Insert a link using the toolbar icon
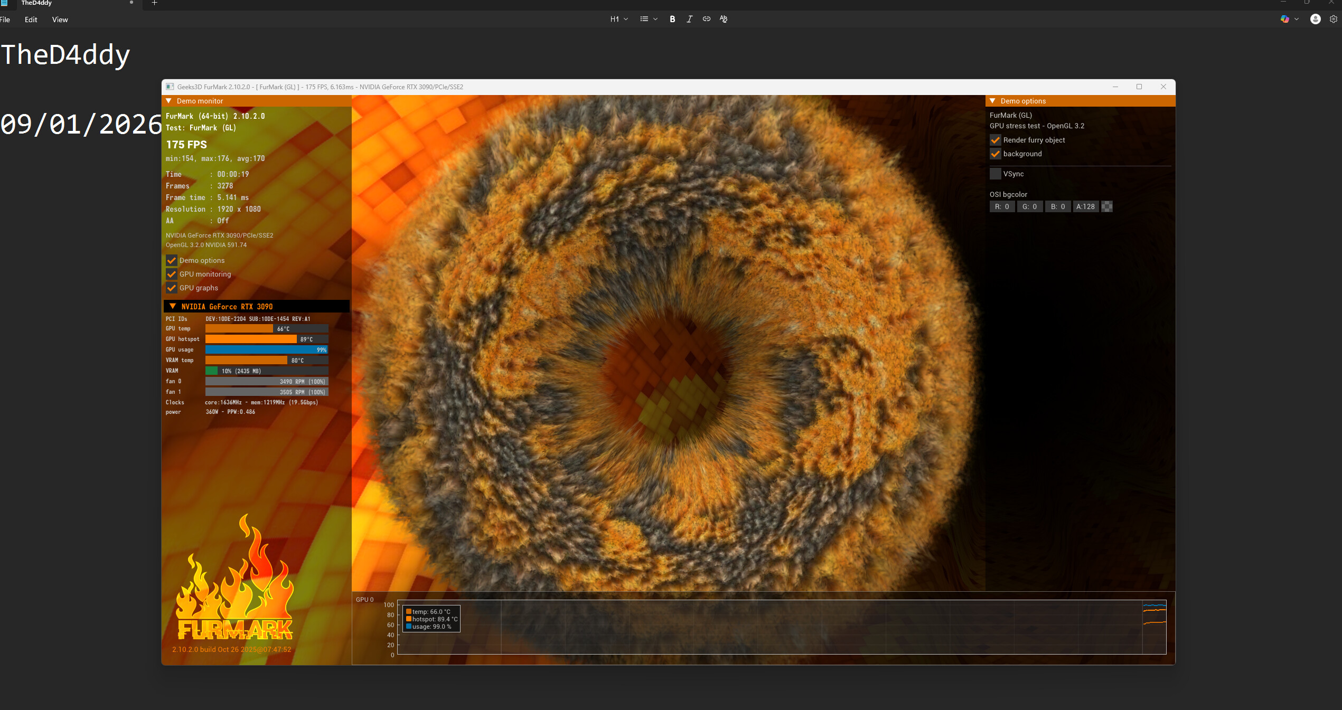Viewport: 1342px width, 710px height. pyautogui.click(x=707, y=19)
